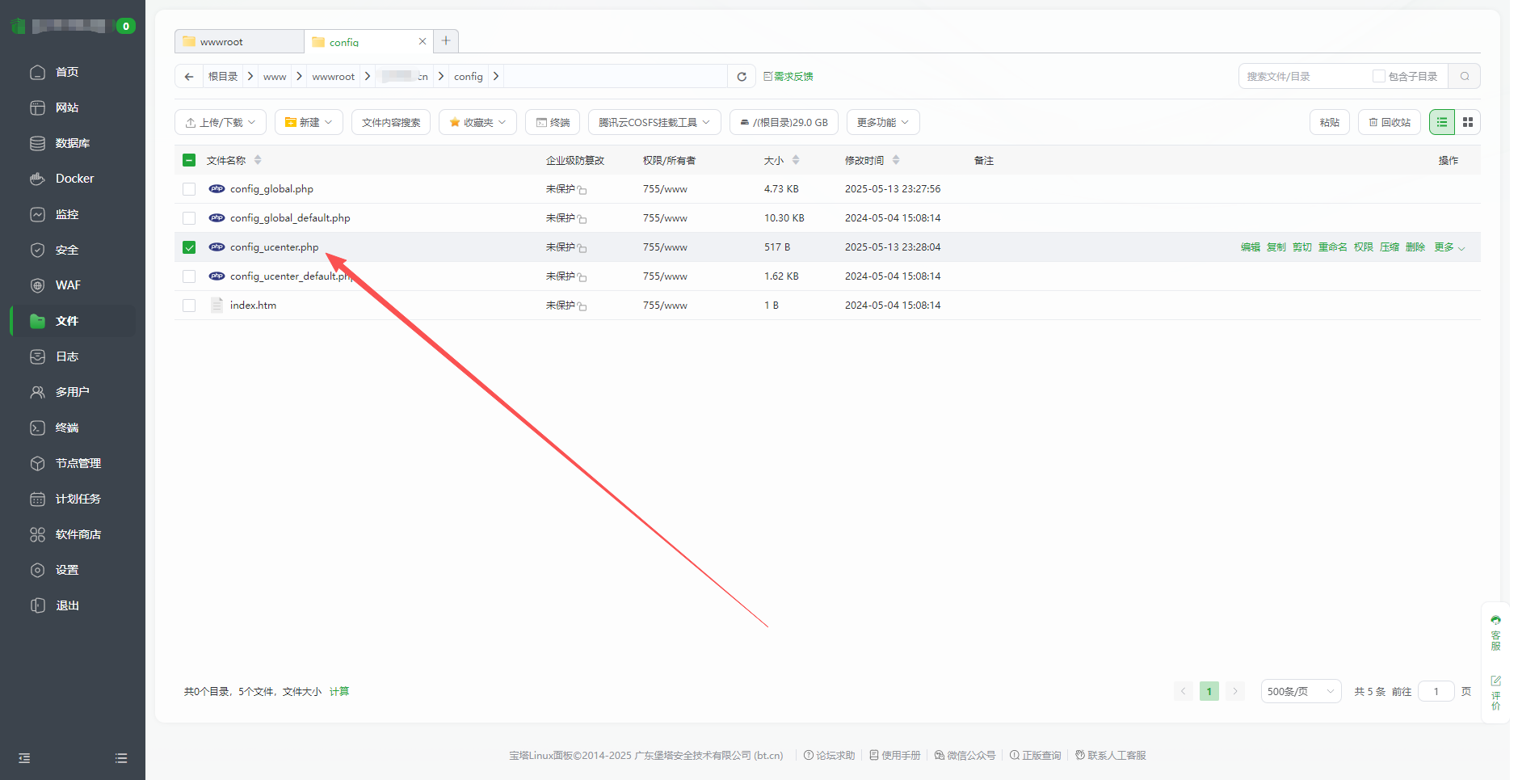
Task: Uncheck the config_ucenter.php checkbox
Action: (189, 247)
